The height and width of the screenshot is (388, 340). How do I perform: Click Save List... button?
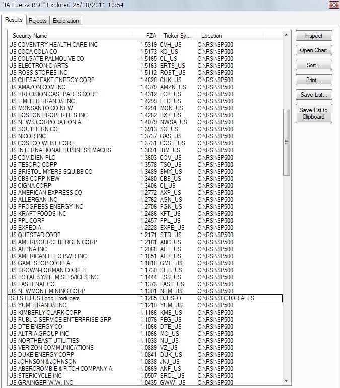tap(313, 95)
